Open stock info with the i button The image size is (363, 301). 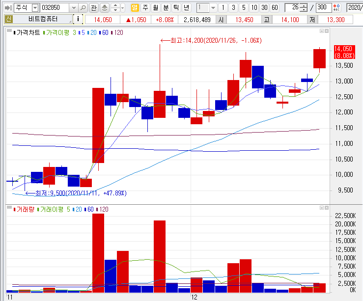click(78, 19)
